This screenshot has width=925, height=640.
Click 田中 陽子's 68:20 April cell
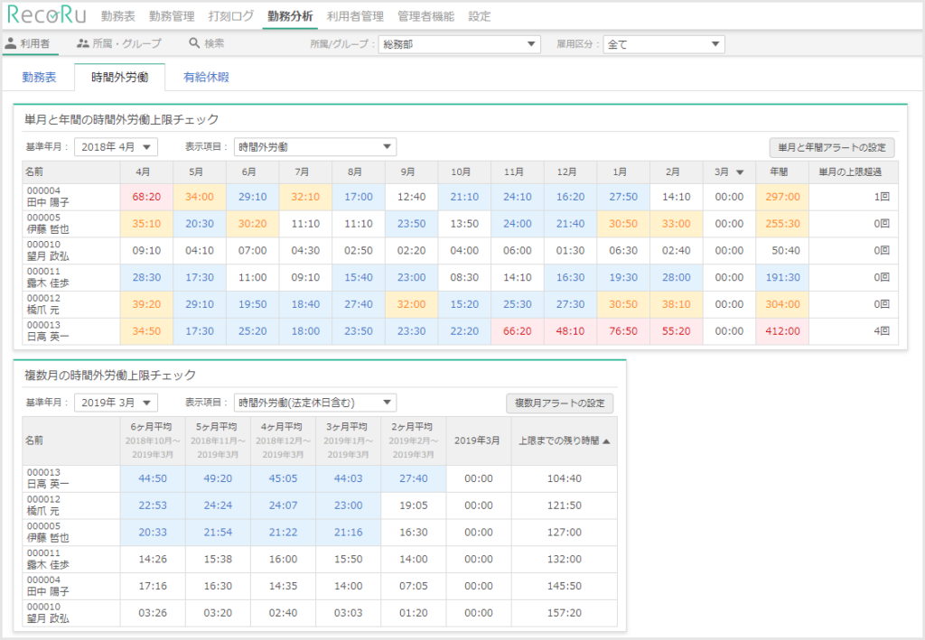pos(146,197)
